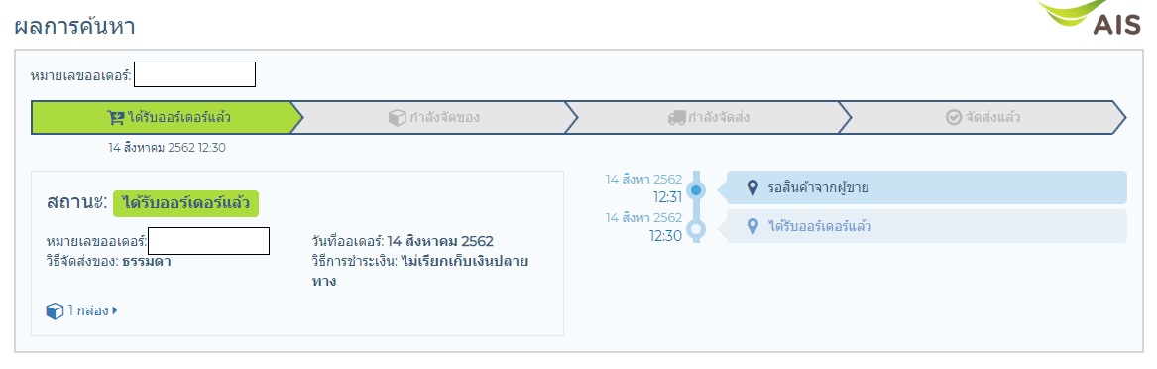Select the กำลังจัดส่ง progress step

(x=709, y=117)
